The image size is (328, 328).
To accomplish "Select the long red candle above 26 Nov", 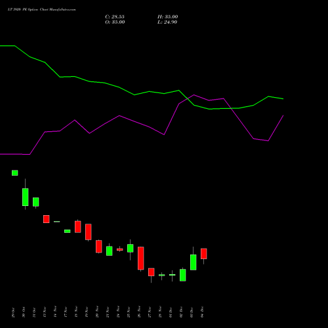I will (141, 258).
